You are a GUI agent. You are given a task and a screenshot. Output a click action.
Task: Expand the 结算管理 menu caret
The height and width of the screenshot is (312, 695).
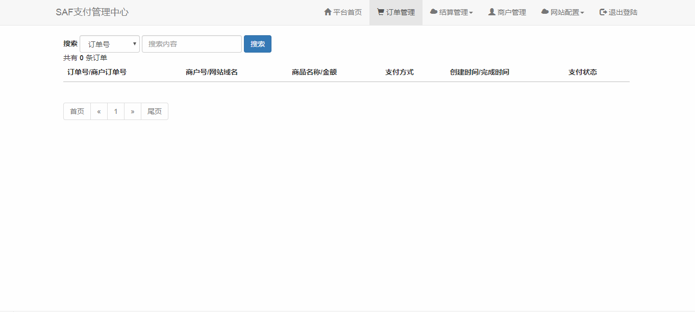(x=471, y=13)
